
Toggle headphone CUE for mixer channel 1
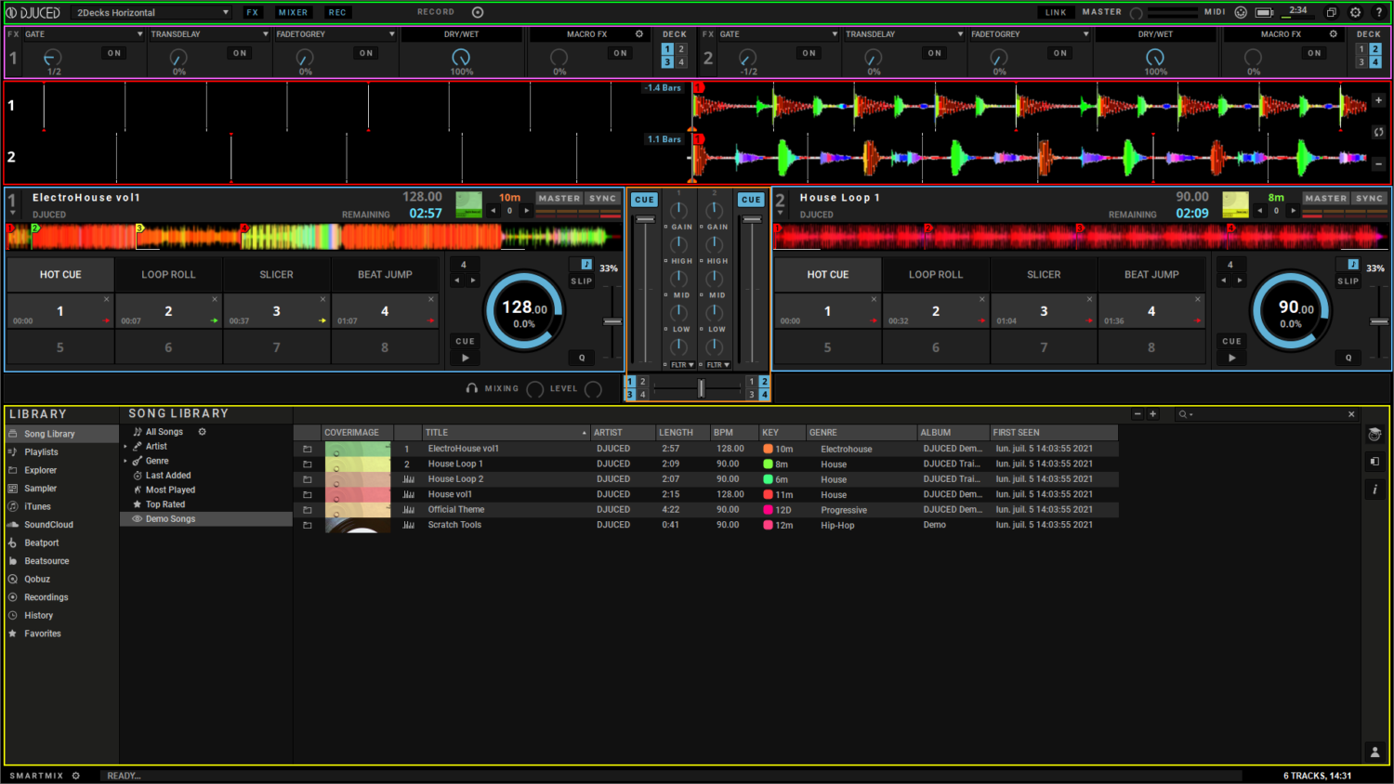644,200
